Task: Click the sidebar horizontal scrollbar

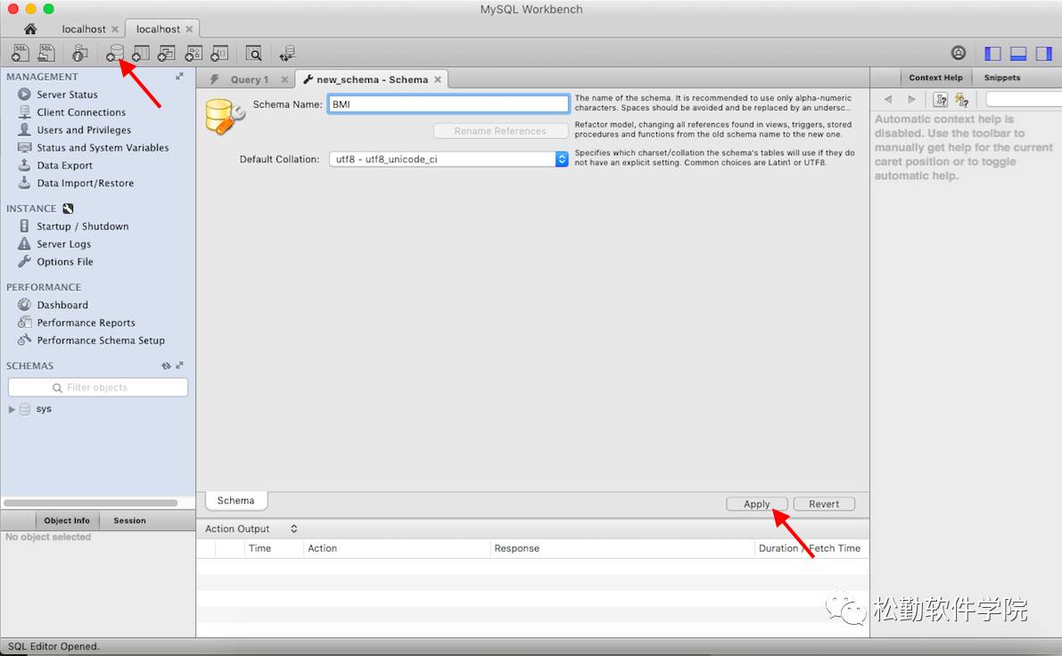Action: tap(91, 503)
